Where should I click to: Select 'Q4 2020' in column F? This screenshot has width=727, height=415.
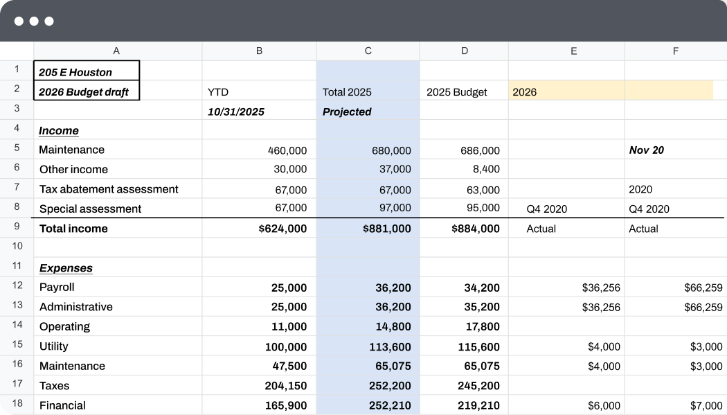click(x=676, y=209)
